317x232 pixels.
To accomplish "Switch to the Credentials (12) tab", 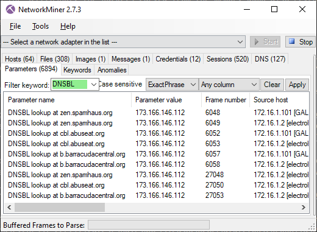I will pos(178,59).
